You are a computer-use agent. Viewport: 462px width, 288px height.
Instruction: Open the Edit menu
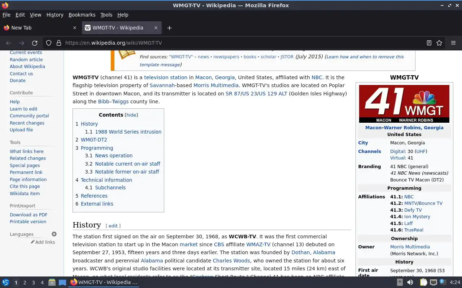click(20, 15)
